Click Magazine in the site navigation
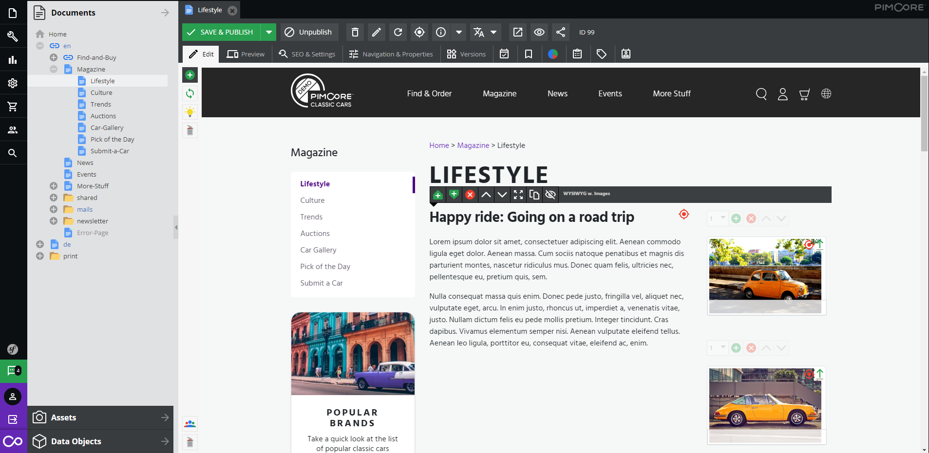The image size is (929, 453). click(x=499, y=93)
